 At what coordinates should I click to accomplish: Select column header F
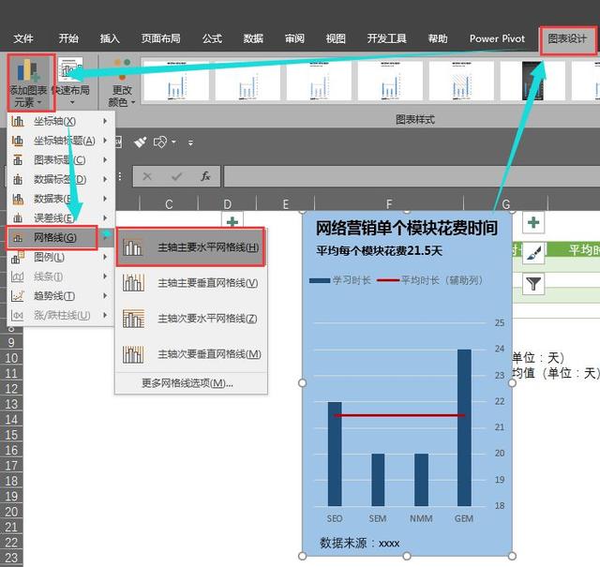[389, 204]
